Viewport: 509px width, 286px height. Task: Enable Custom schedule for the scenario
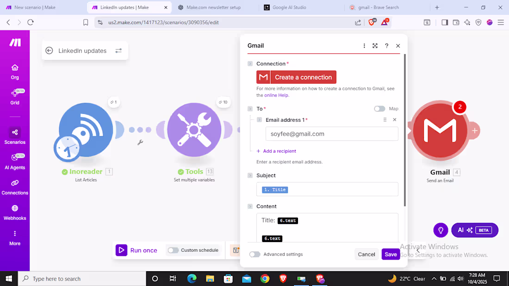(x=174, y=250)
